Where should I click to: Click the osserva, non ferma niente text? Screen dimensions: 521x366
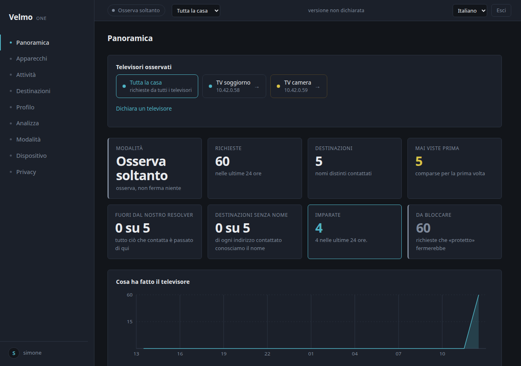(x=149, y=188)
